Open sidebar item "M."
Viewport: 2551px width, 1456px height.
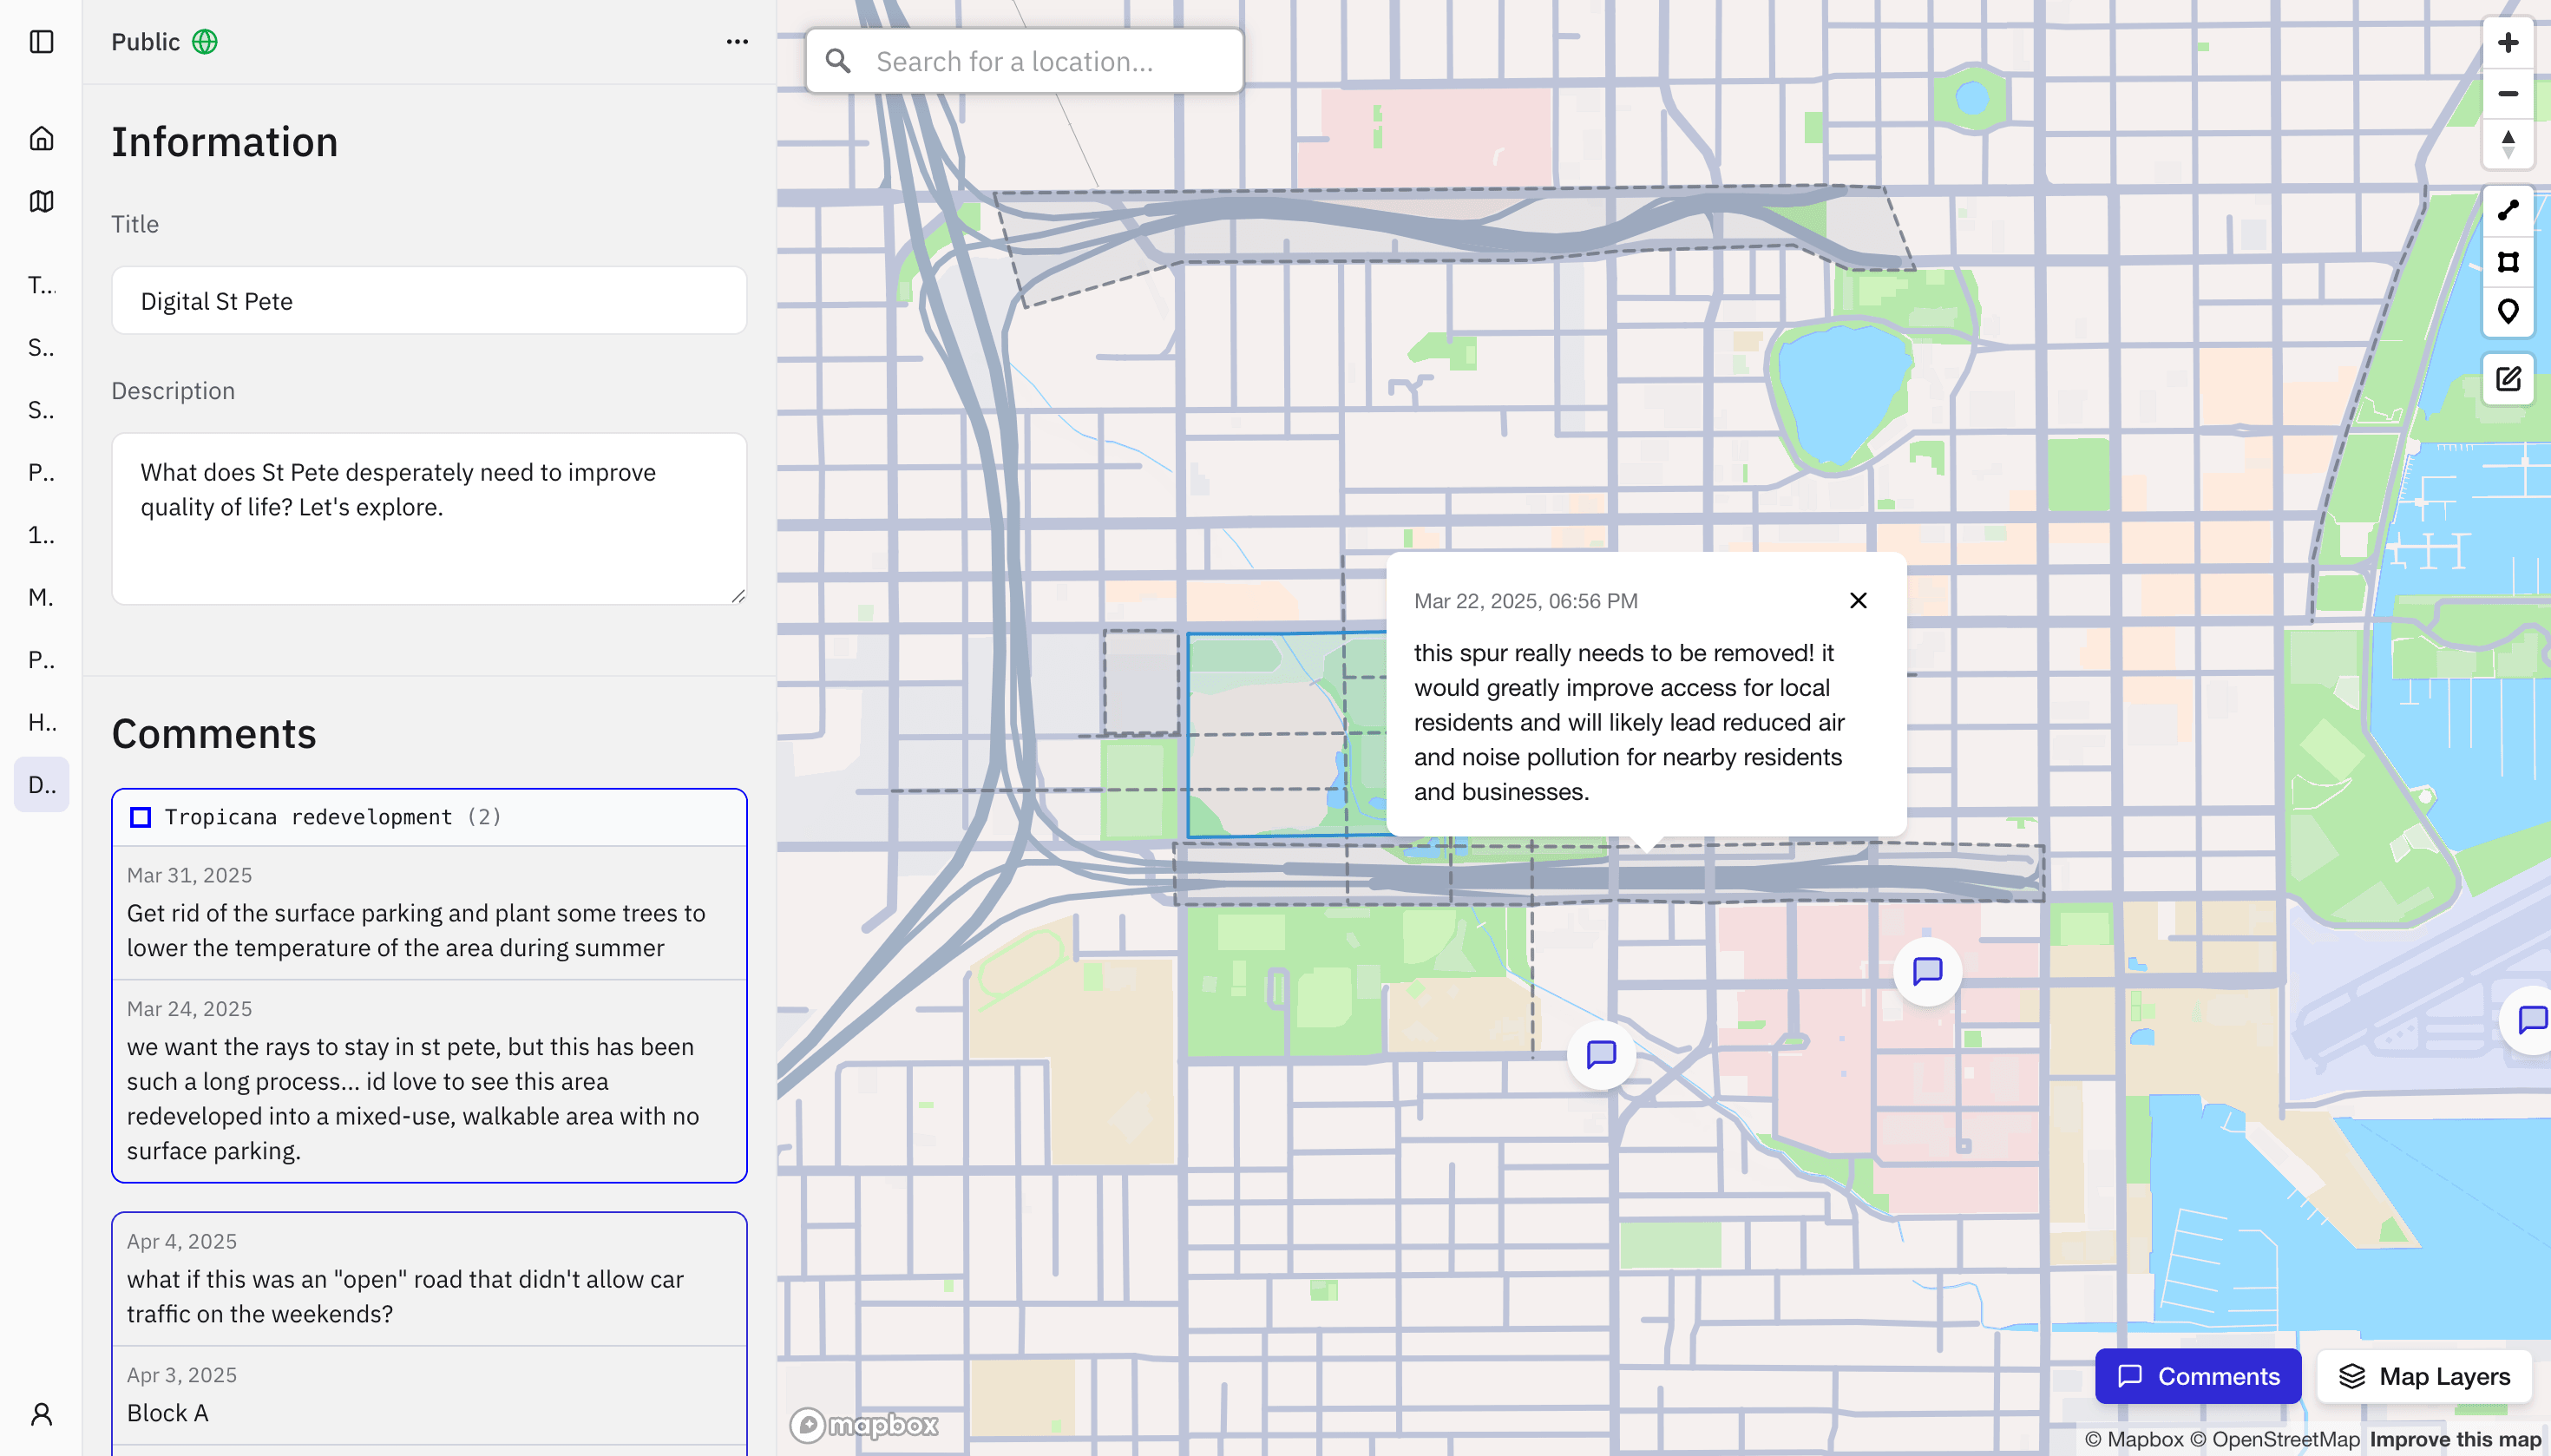click(x=41, y=597)
